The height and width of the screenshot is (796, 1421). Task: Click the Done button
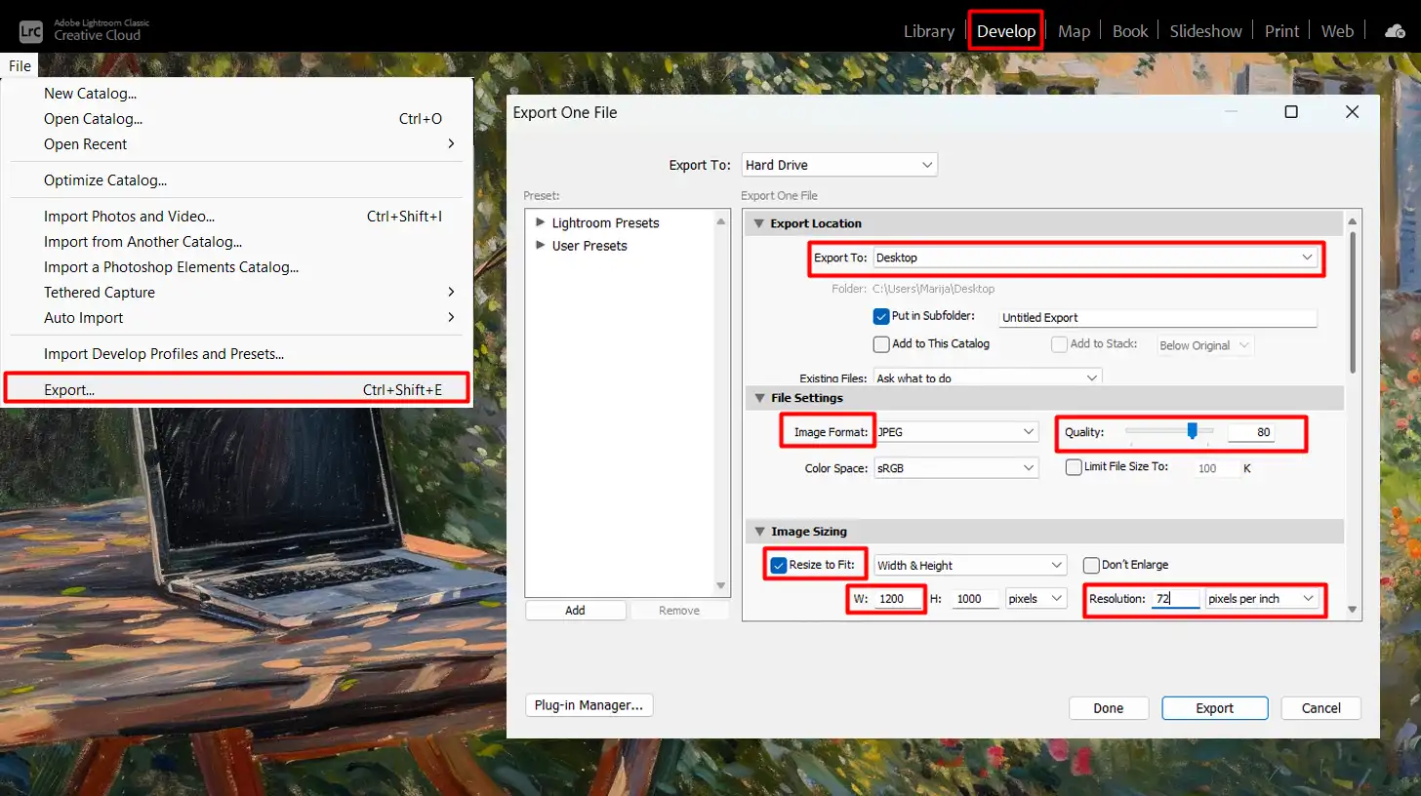click(x=1108, y=708)
